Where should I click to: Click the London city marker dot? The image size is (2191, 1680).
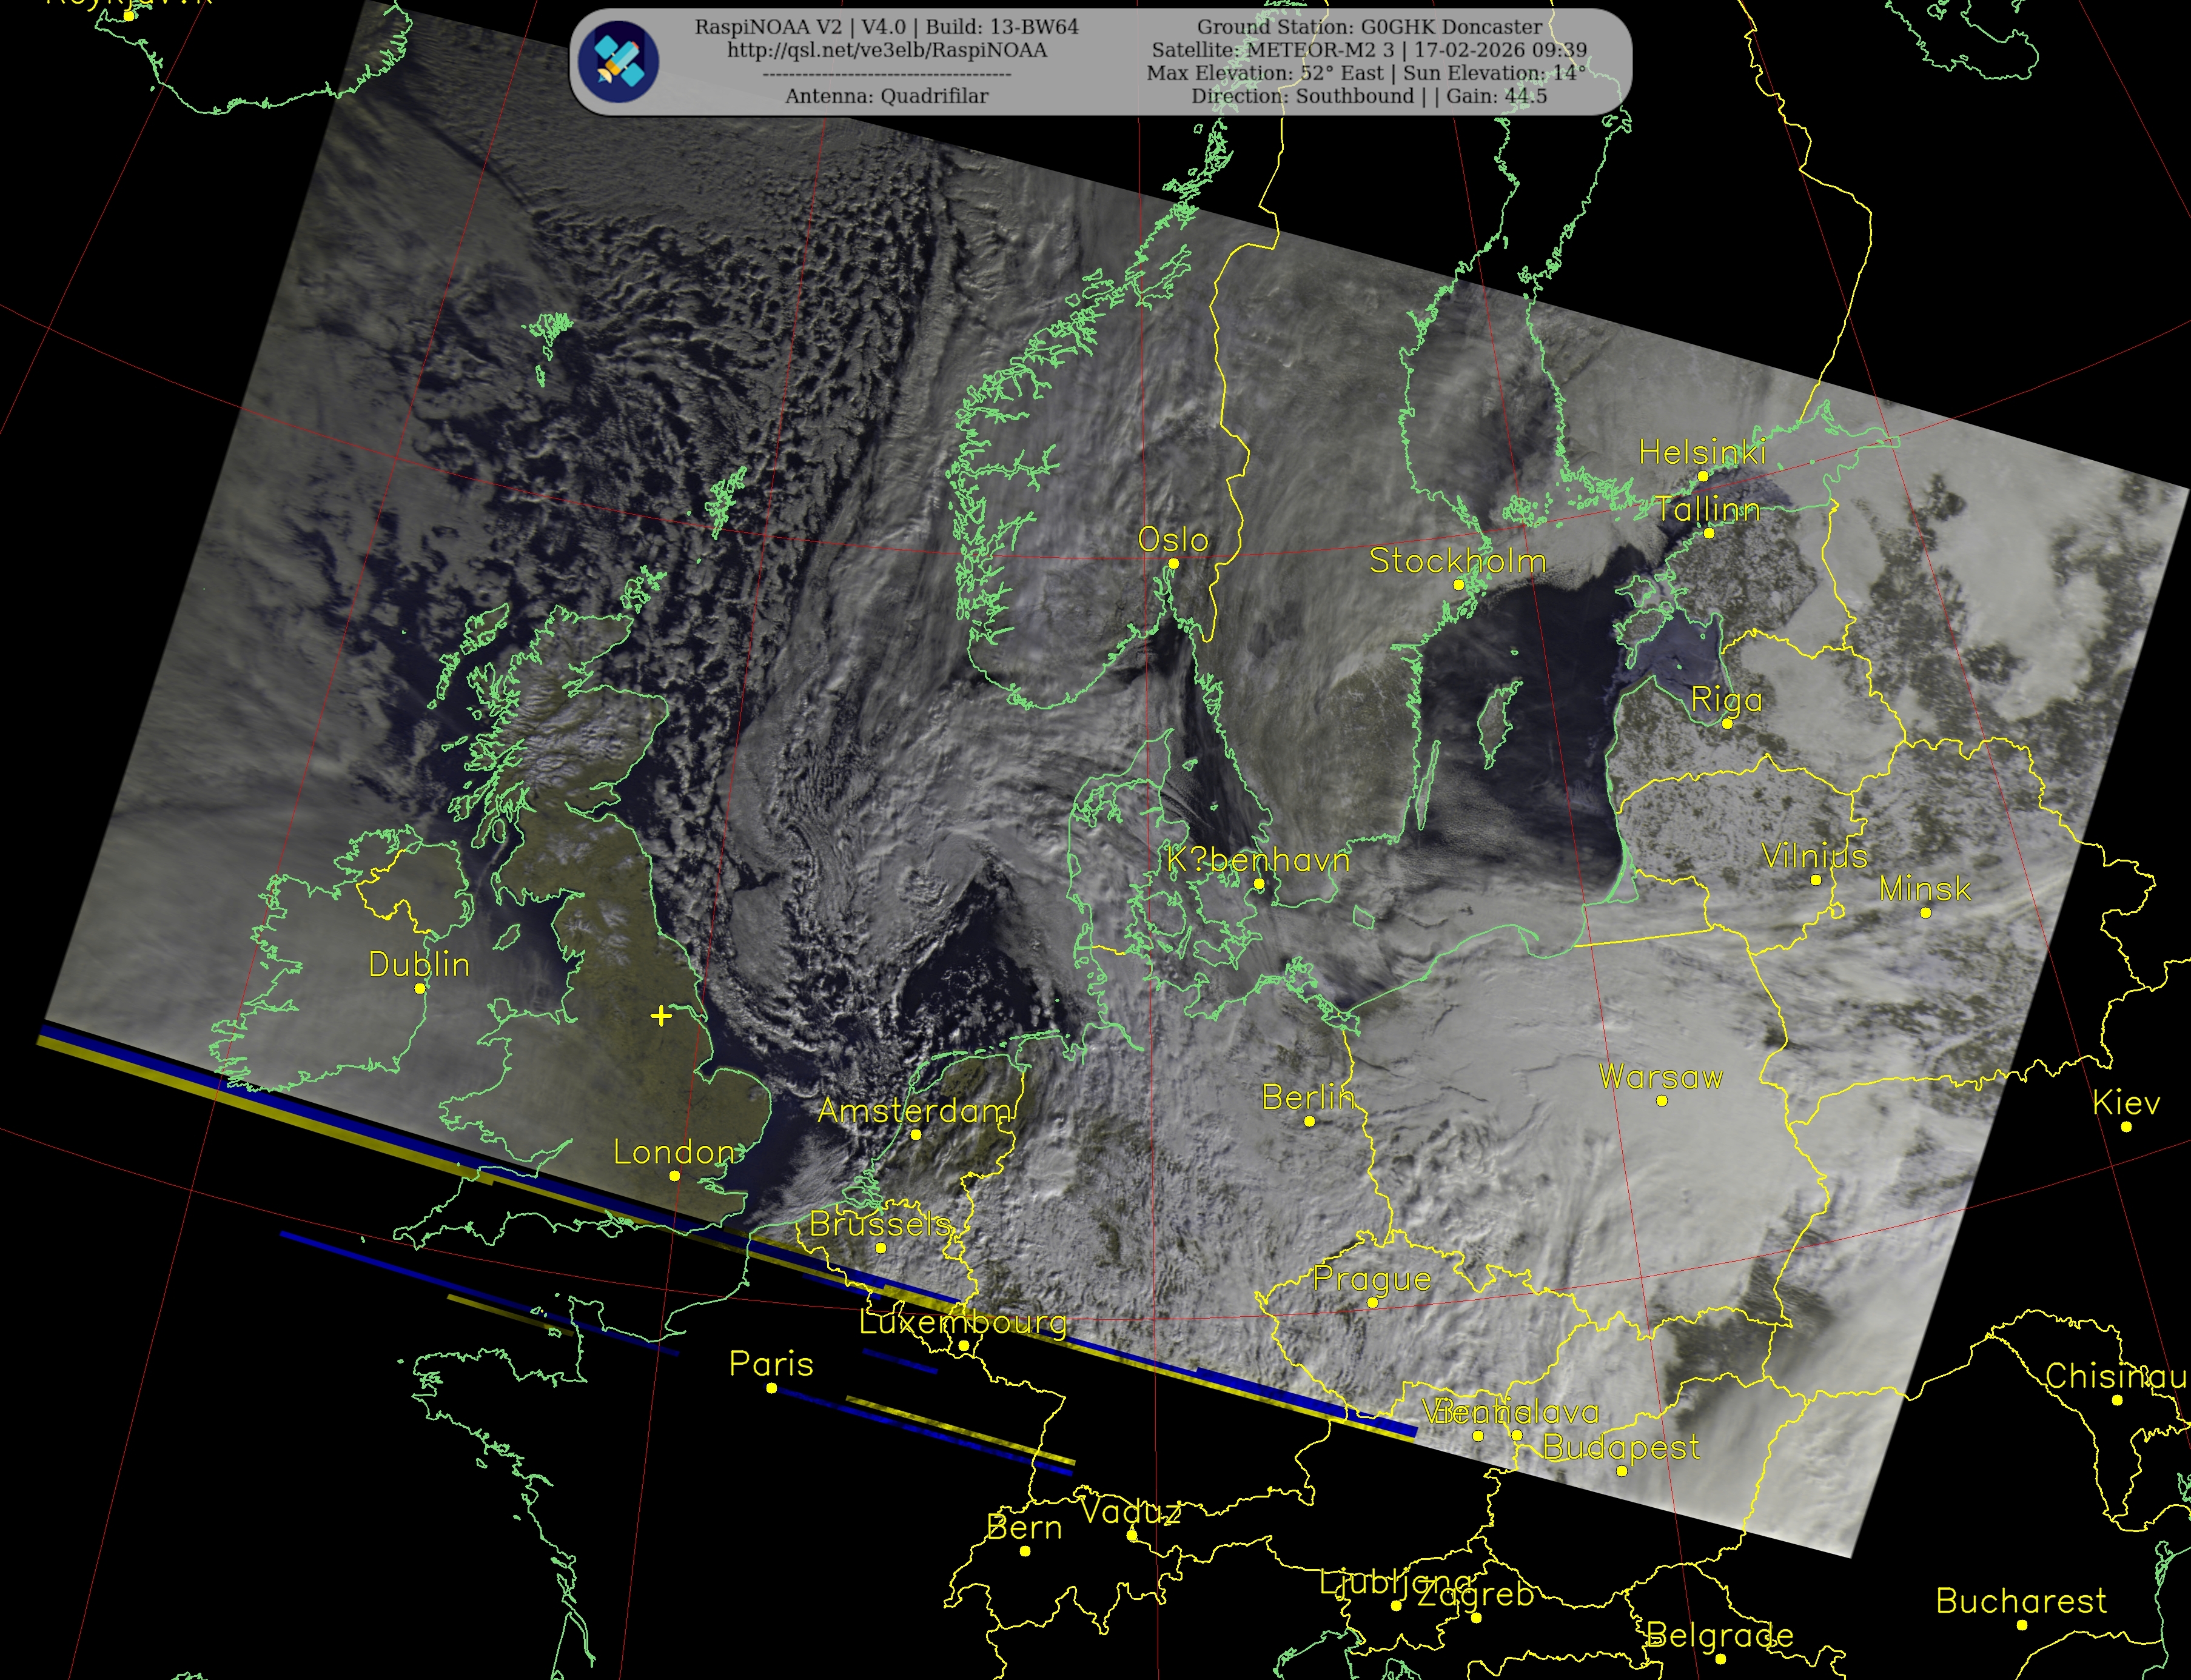[674, 1176]
